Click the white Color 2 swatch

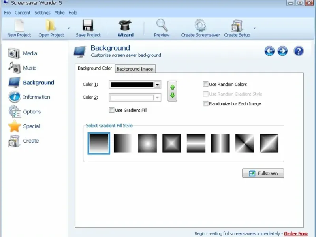click(132, 98)
